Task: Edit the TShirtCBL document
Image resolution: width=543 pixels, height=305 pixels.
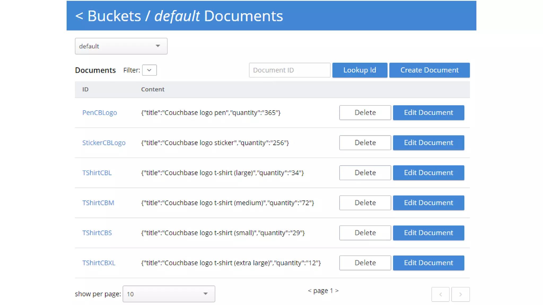Action: [x=428, y=173]
